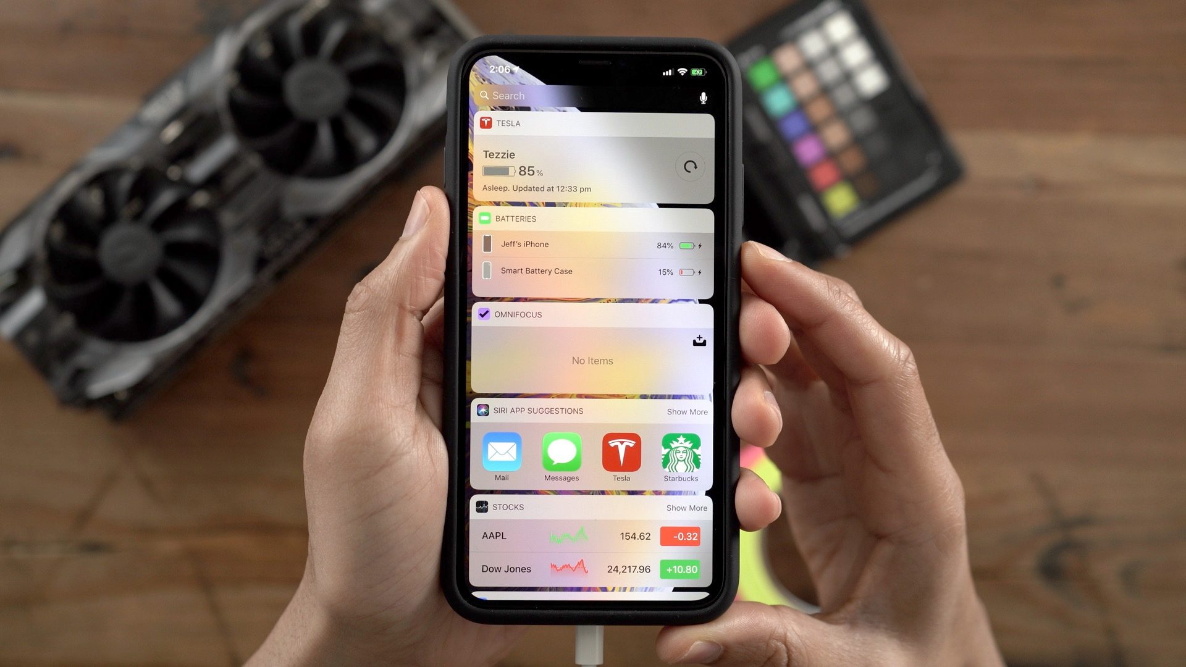Expand Stocks widget Show More
The height and width of the screenshot is (667, 1186).
686,508
